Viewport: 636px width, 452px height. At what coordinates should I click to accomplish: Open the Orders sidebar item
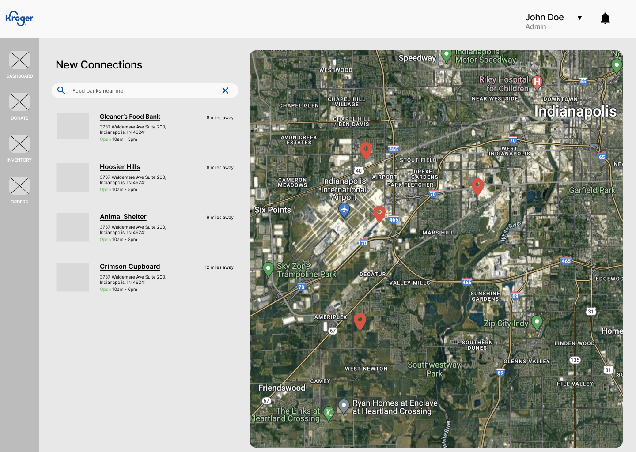coord(19,190)
